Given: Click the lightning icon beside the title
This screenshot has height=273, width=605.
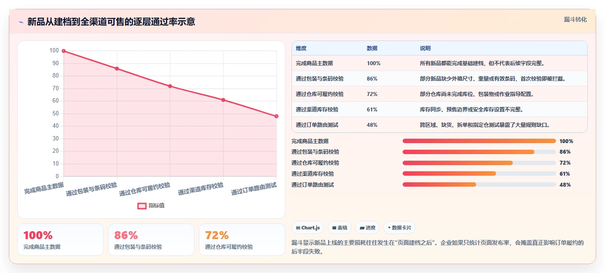Looking at the screenshot, I should [x=21, y=22].
